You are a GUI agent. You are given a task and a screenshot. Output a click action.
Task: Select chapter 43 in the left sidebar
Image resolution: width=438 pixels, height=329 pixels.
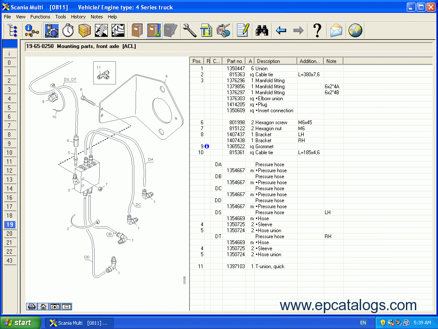9,260
